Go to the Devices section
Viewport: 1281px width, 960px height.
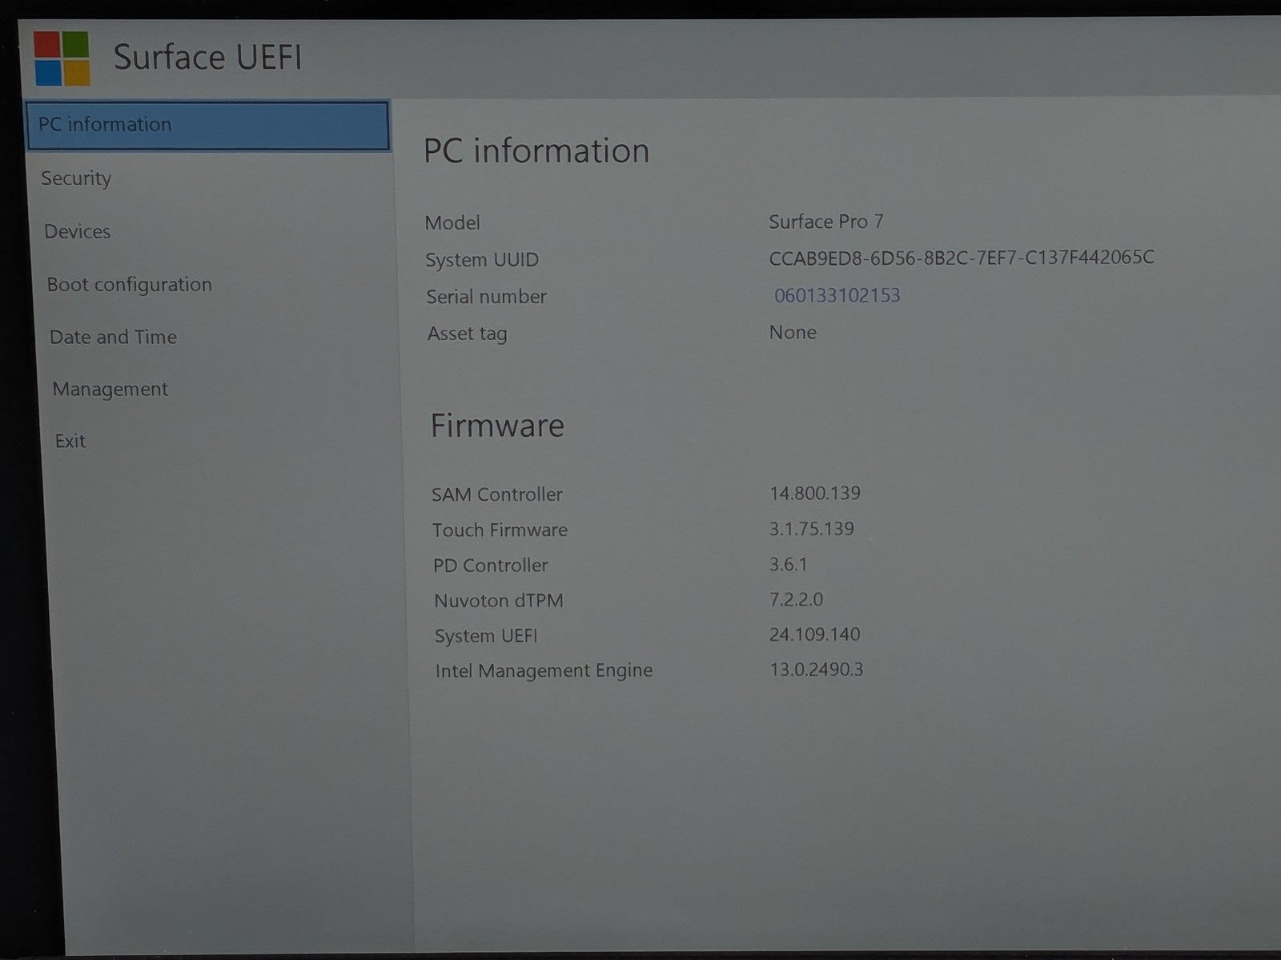tap(78, 231)
